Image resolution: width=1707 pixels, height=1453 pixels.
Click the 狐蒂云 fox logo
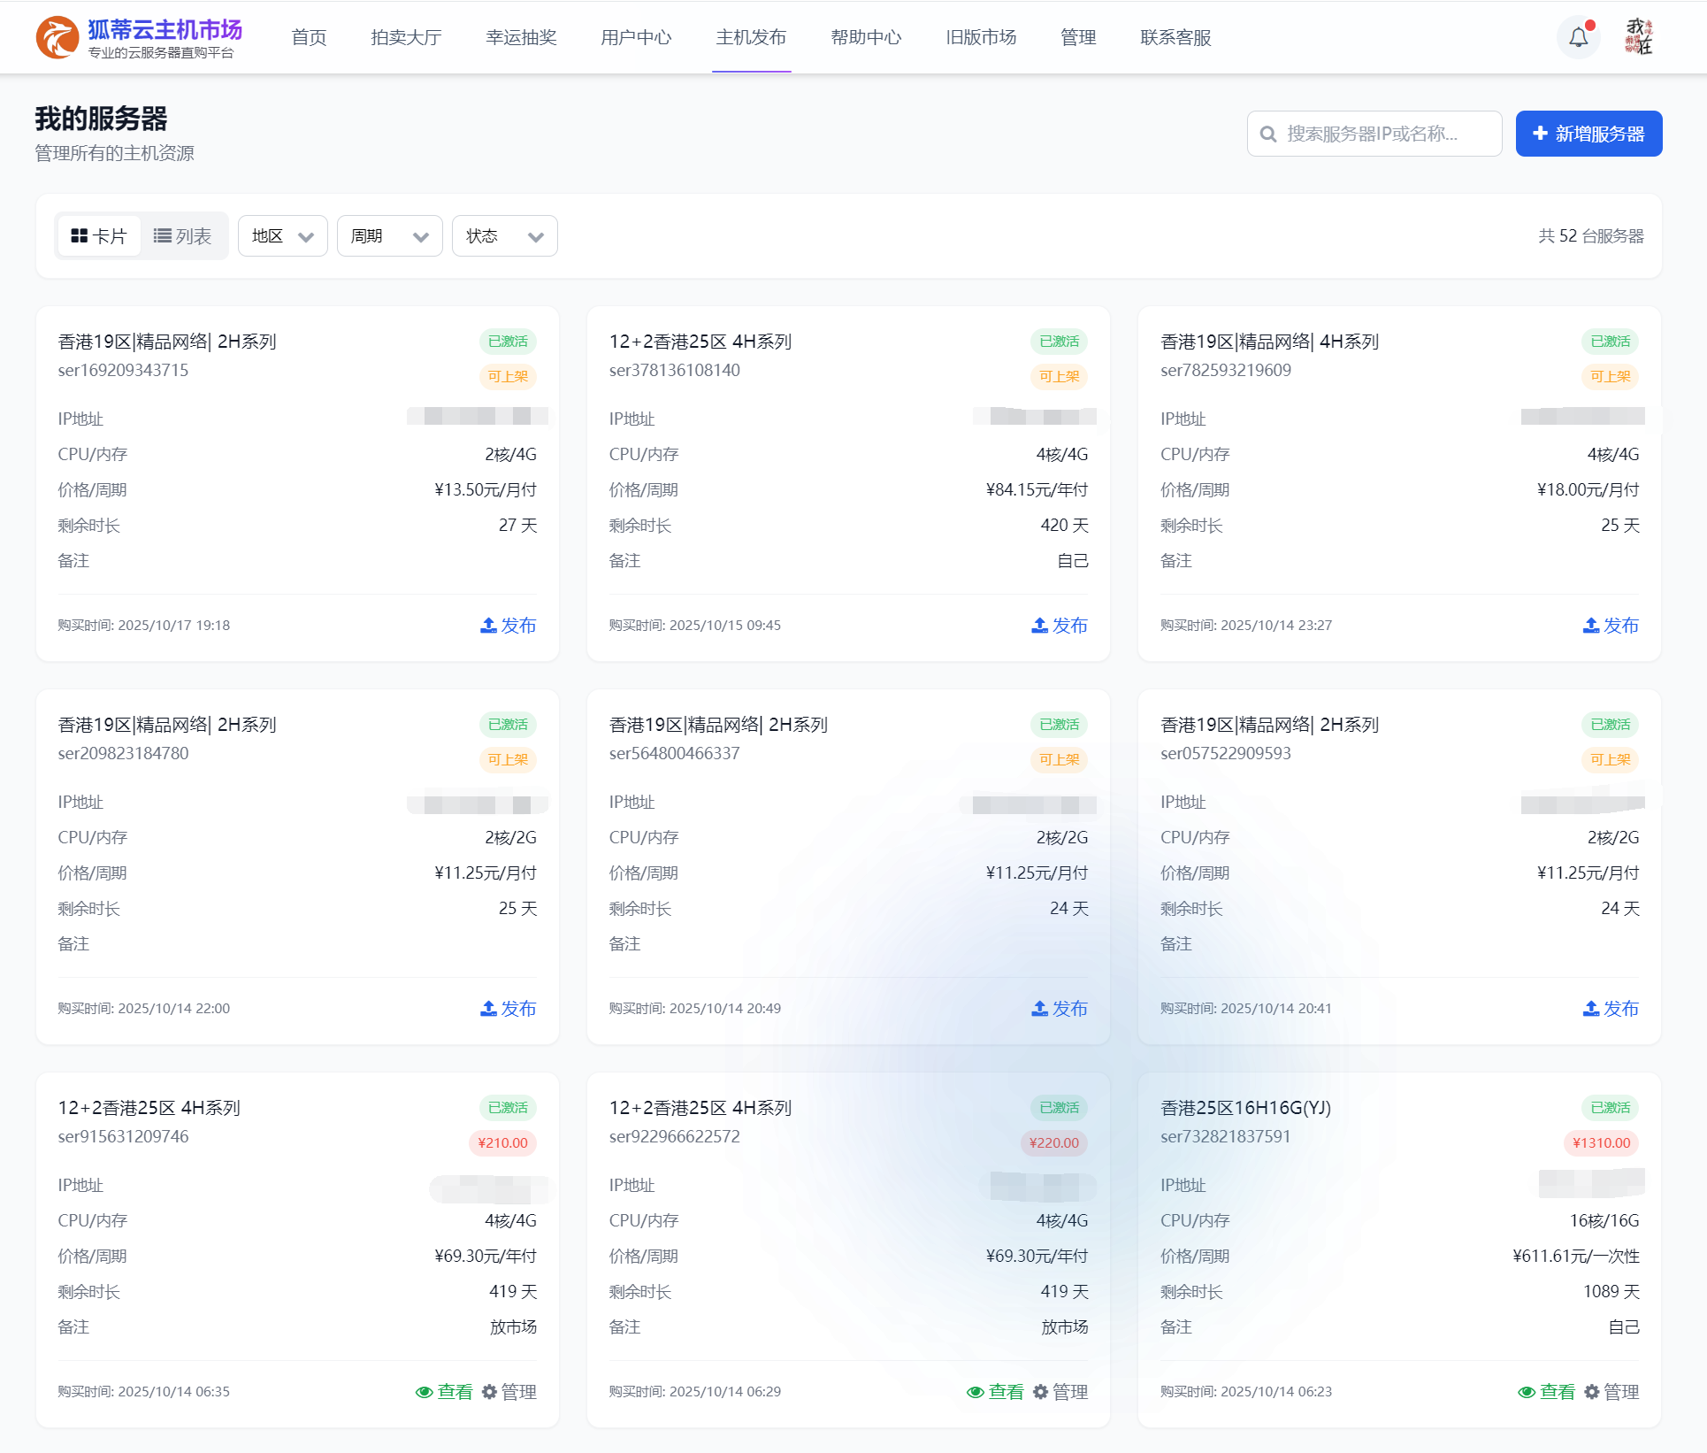(57, 38)
